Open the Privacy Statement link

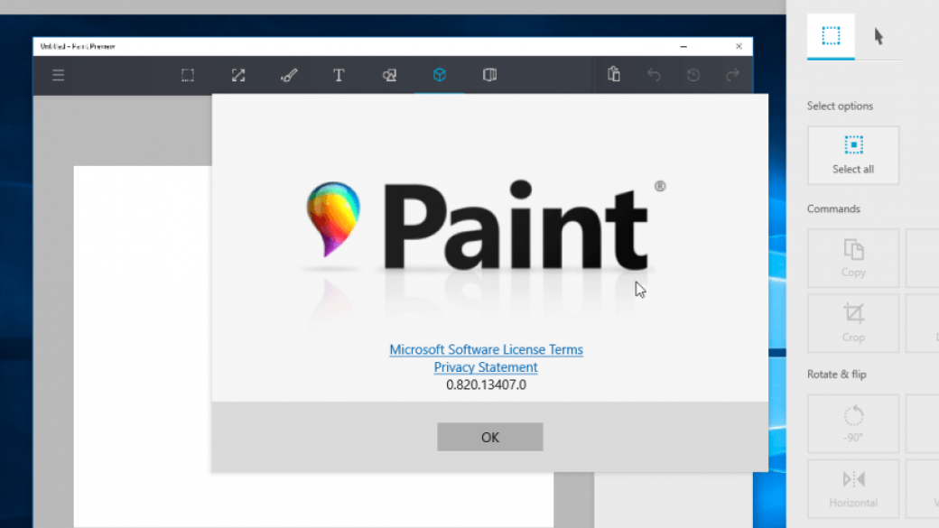pyautogui.click(x=486, y=367)
